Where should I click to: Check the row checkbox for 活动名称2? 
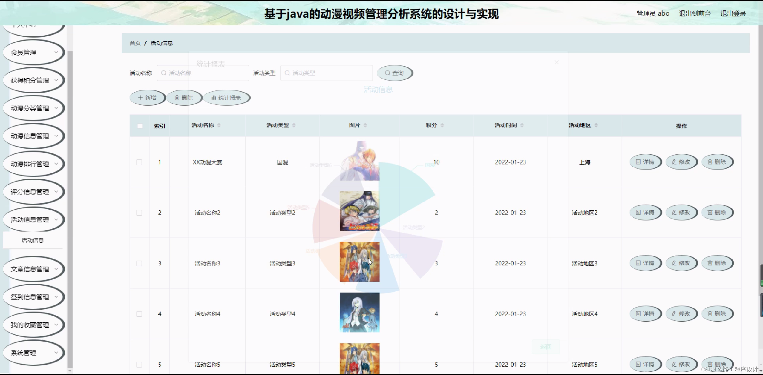tap(140, 213)
